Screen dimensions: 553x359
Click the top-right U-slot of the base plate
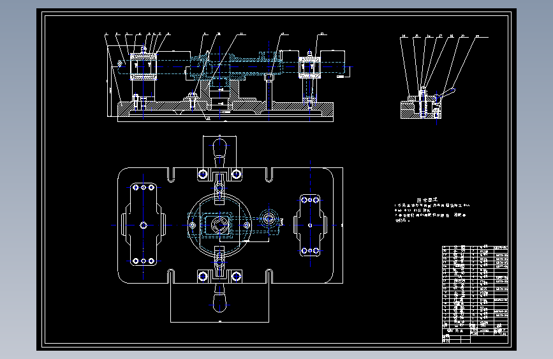pyautogui.click(x=269, y=175)
